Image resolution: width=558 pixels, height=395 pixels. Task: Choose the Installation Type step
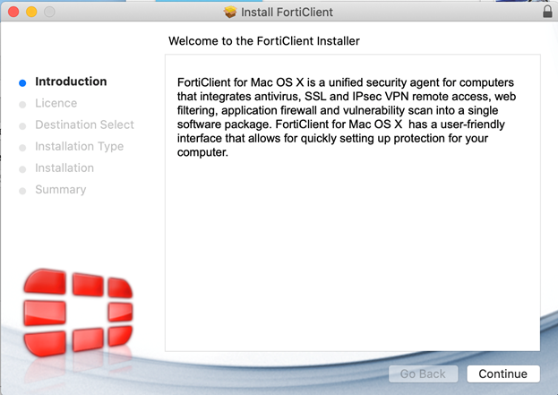pyautogui.click(x=79, y=146)
